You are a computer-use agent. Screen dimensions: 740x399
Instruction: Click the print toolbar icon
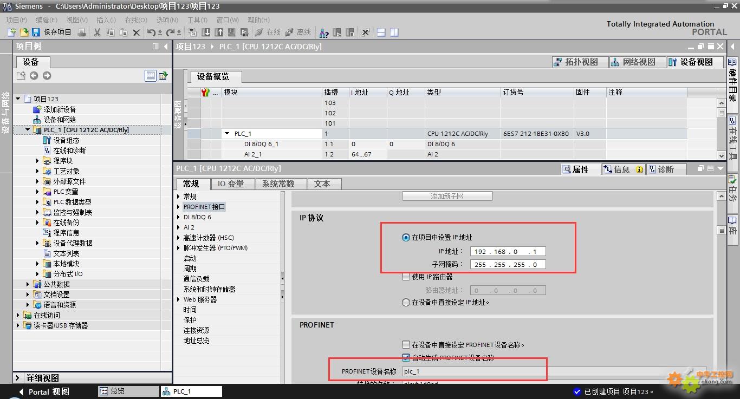click(82, 32)
